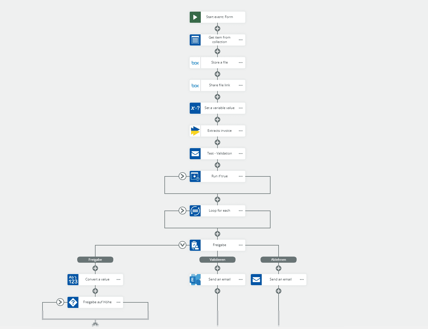428x329 pixels.
Task: Click the Store a file label
Action: [219, 62]
